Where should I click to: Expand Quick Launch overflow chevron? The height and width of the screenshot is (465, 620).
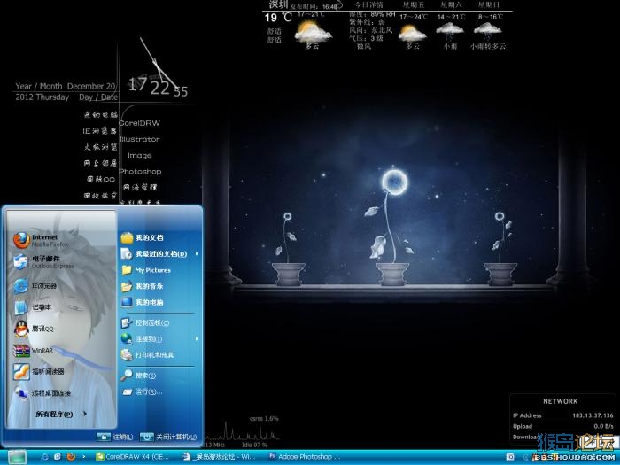coord(83,457)
